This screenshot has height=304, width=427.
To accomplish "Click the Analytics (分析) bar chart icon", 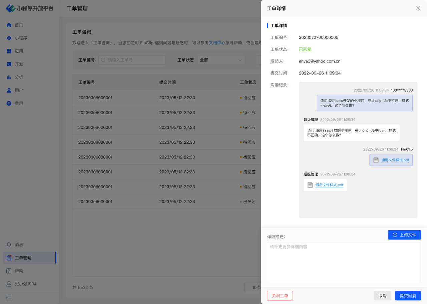I will point(9,77).
